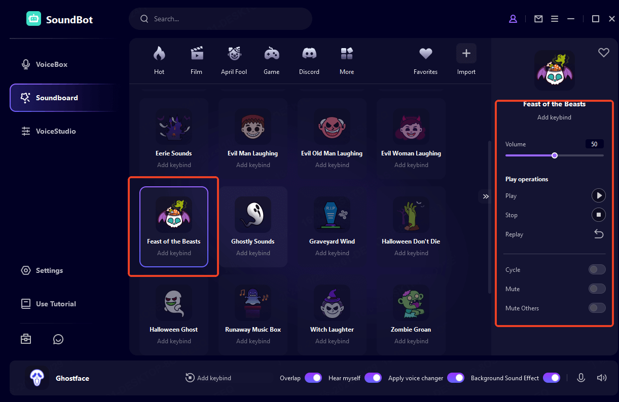Screen dimensions: 619x402
Task: Collapse the right panel with double chevron
Action: coord(486,196)
